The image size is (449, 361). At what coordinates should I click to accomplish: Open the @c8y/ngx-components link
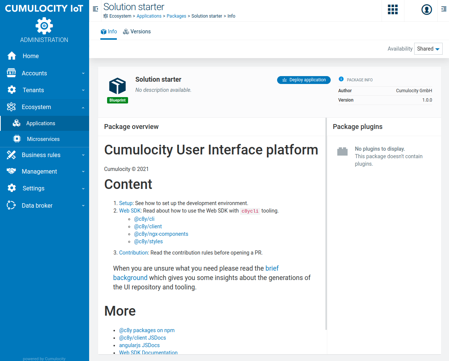161,234
